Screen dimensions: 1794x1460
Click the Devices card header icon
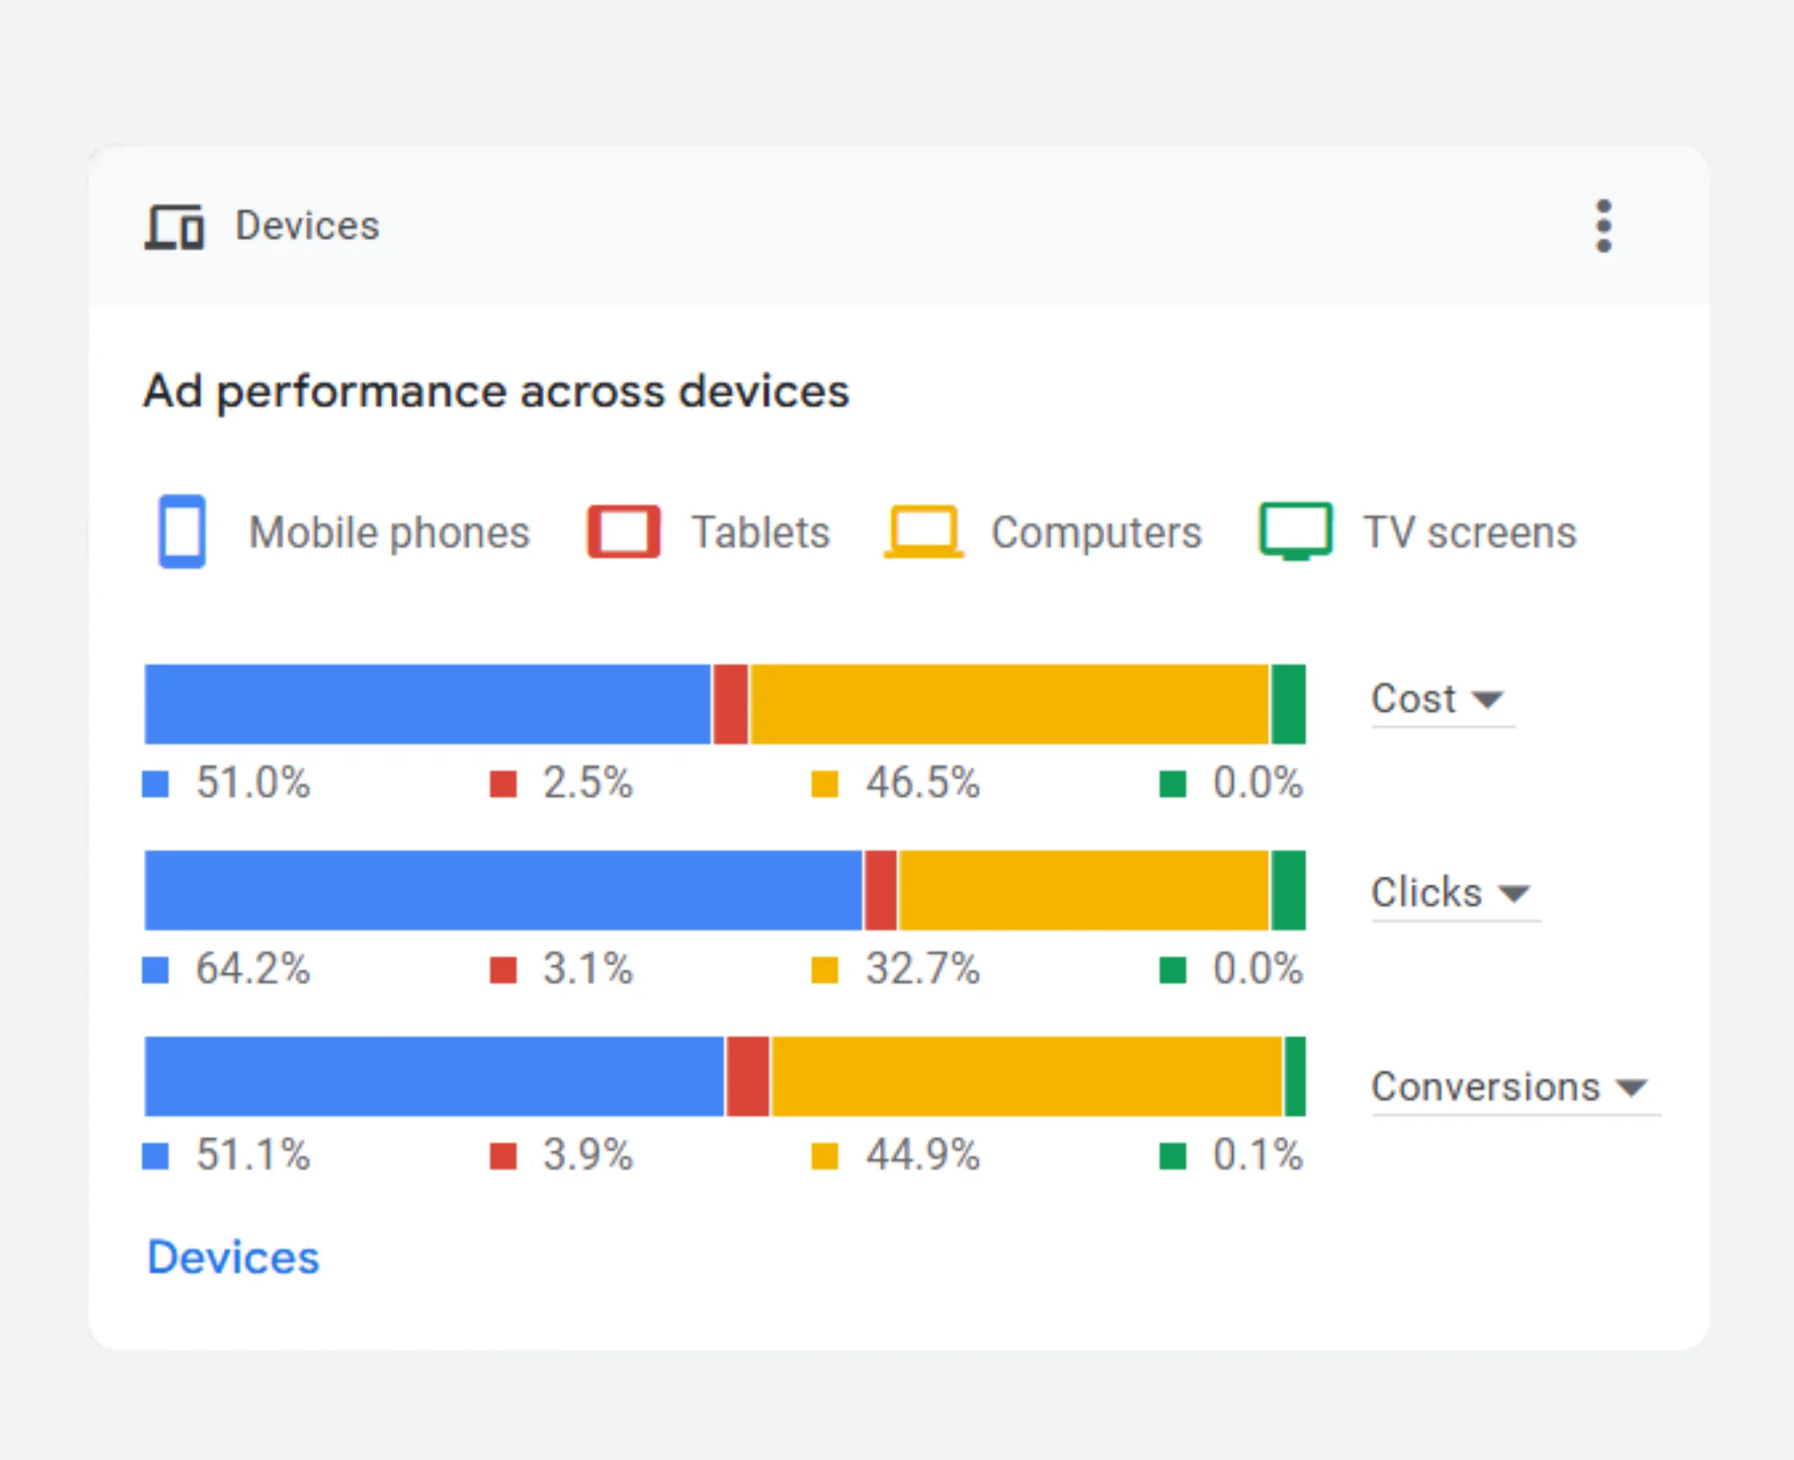[x=174, y=227]
